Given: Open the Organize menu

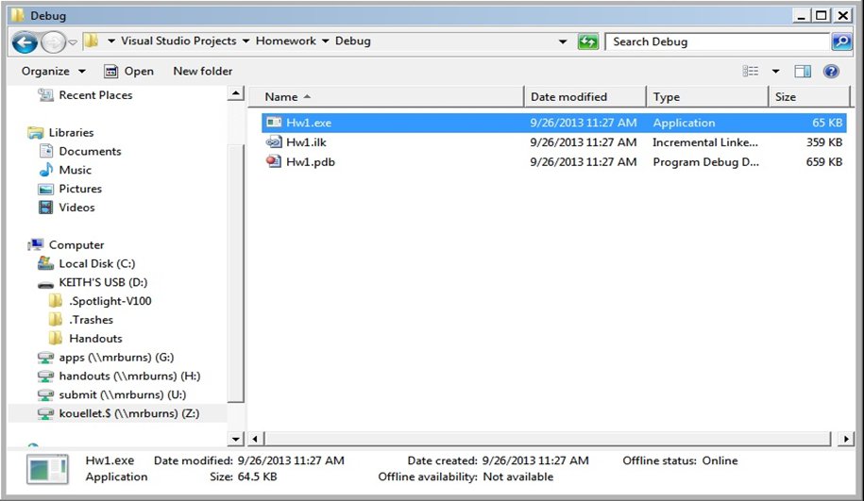Looking at the screenshot, I should [54, 71].
